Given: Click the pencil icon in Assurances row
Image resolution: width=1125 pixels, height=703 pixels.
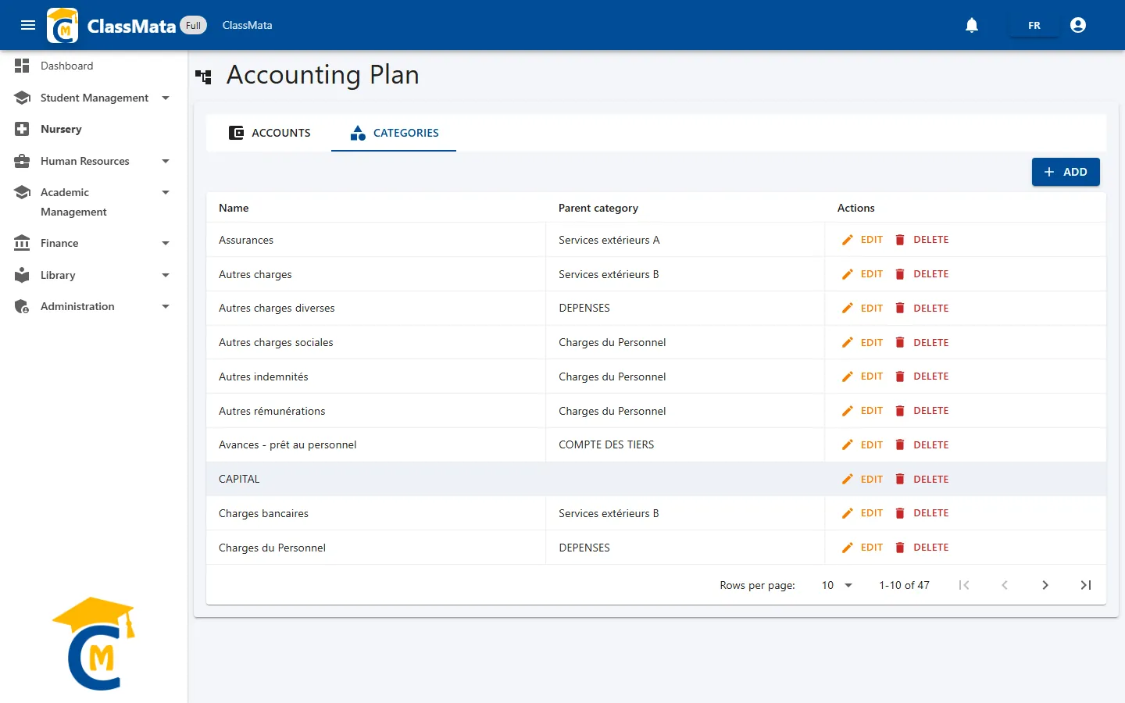Looking at the screenshot, I should [848, 240].
